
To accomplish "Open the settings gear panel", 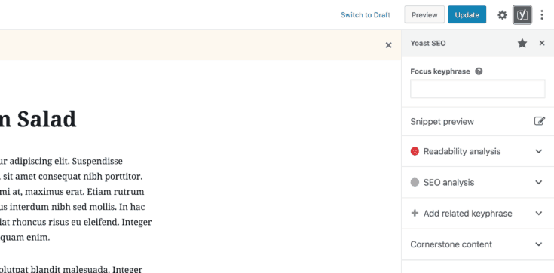I will 502,15.
